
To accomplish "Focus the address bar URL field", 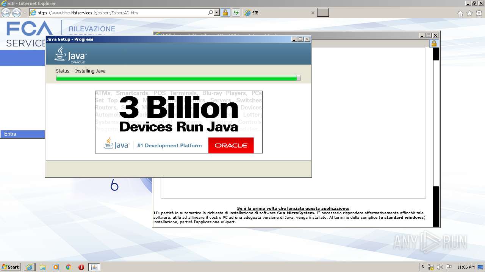I will click(121, 13).
